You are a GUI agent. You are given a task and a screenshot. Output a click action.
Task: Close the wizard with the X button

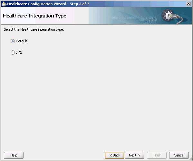[188, 4]
